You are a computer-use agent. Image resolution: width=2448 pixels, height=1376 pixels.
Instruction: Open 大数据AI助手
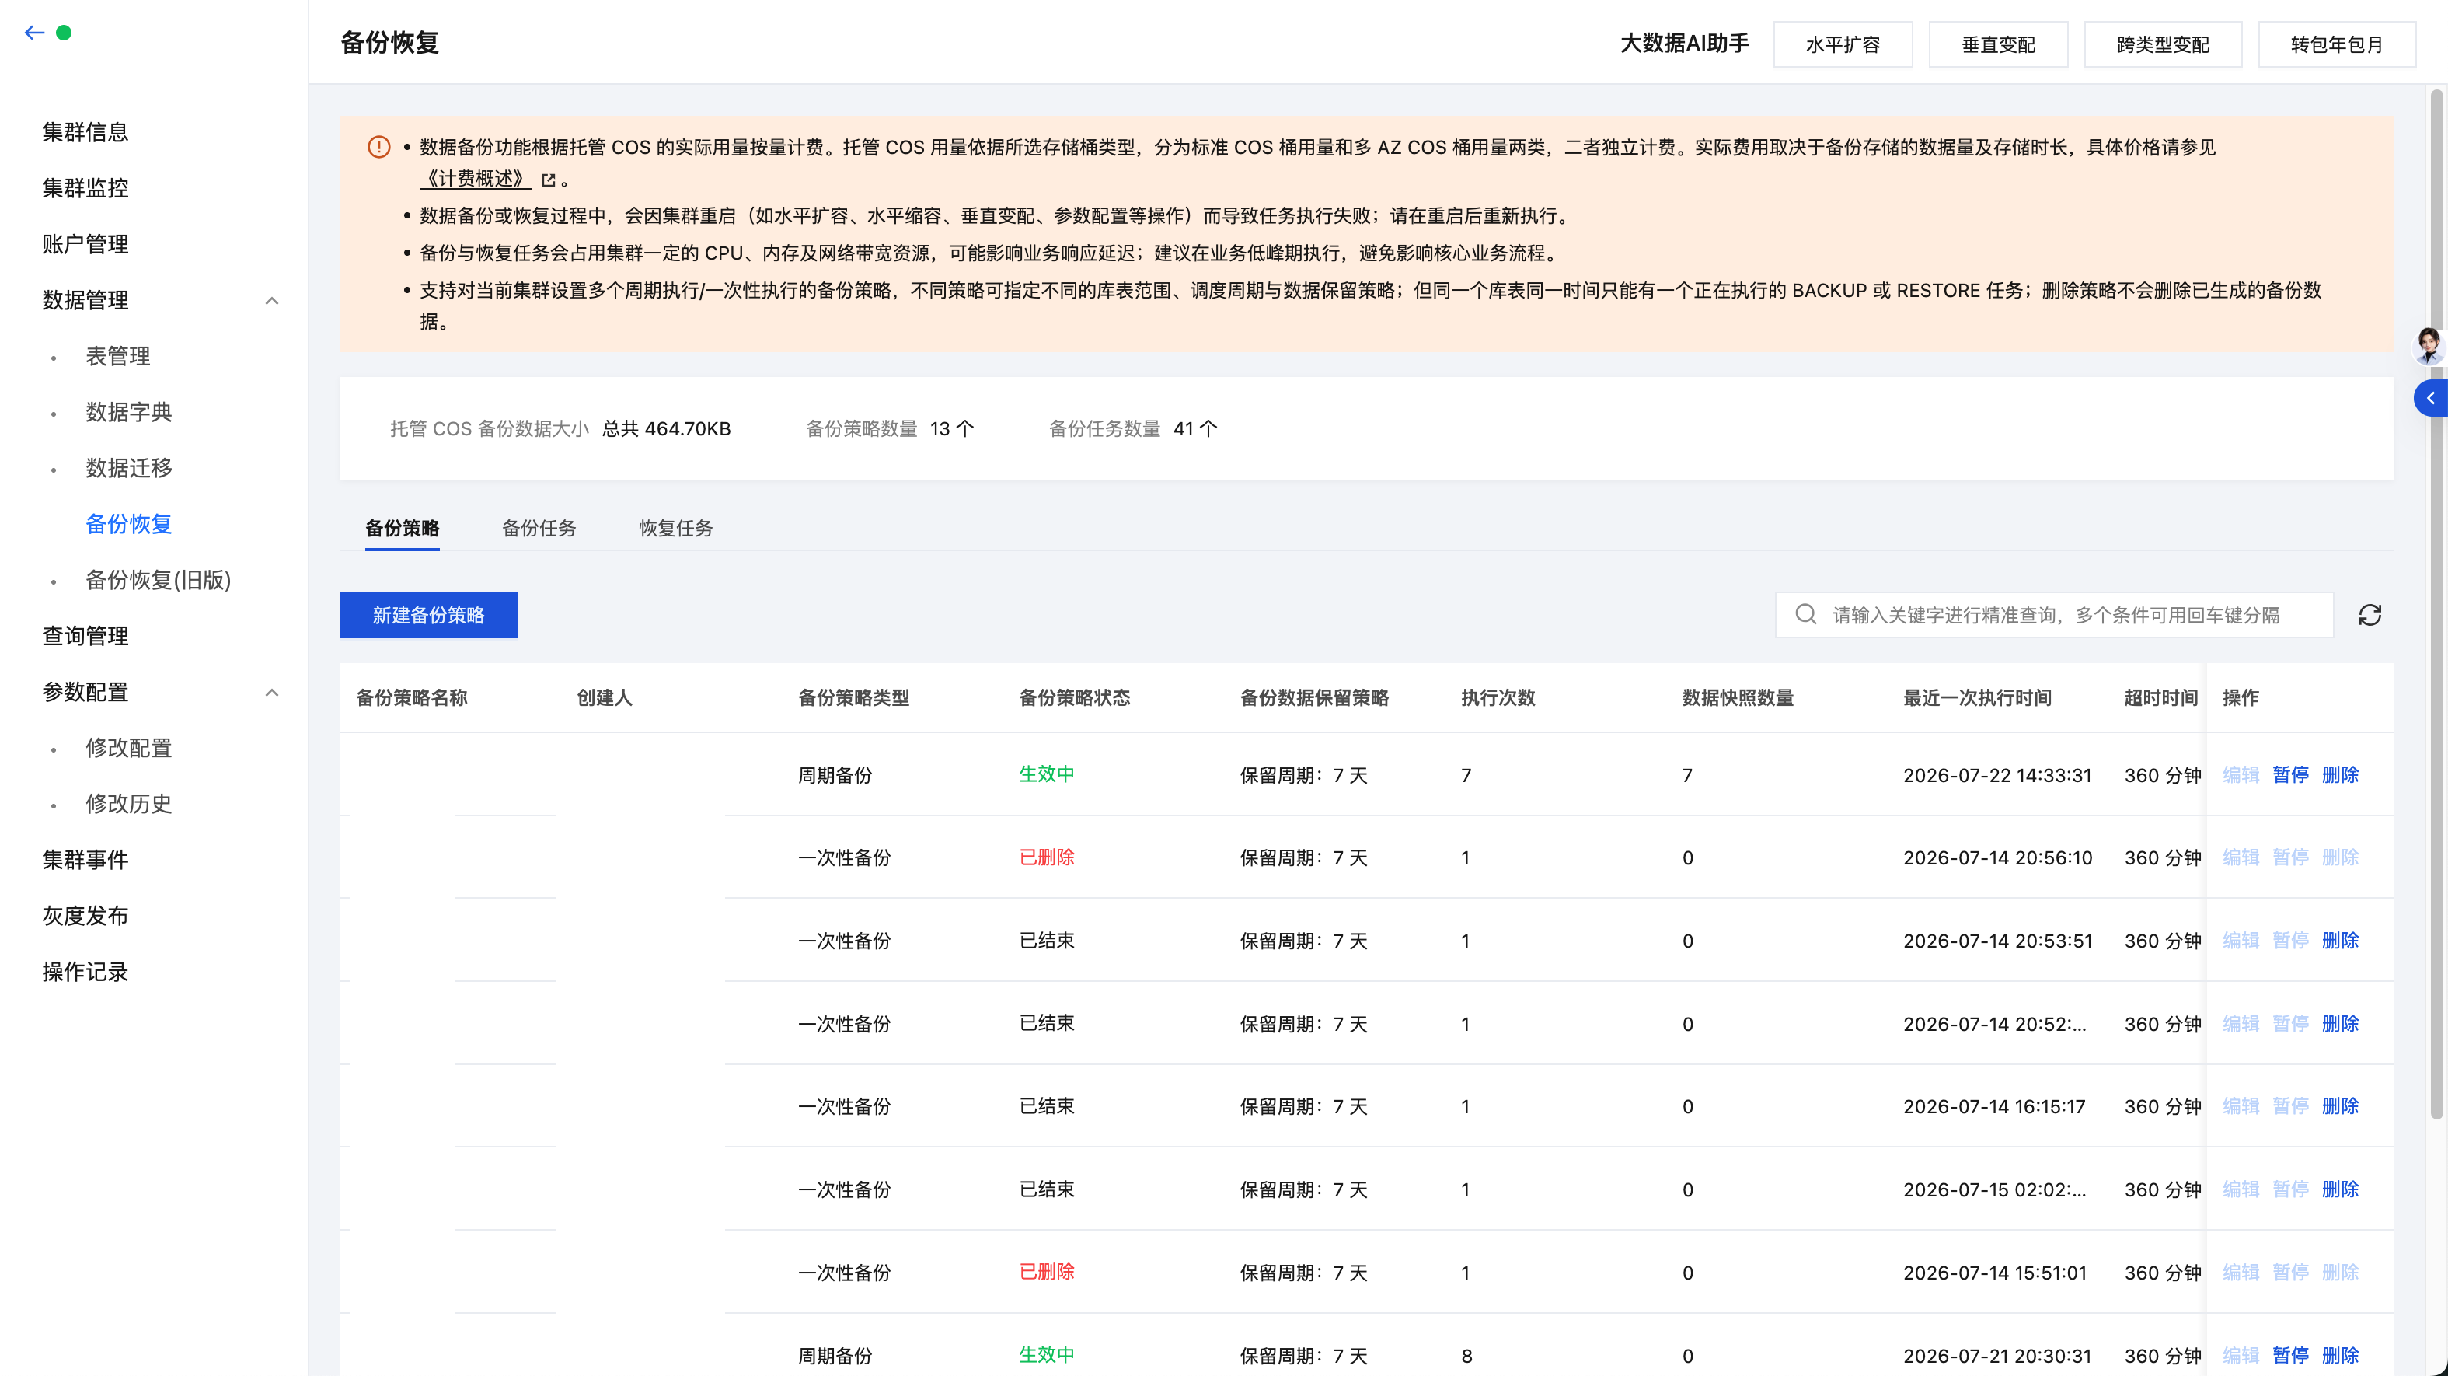pos(1684,44)
